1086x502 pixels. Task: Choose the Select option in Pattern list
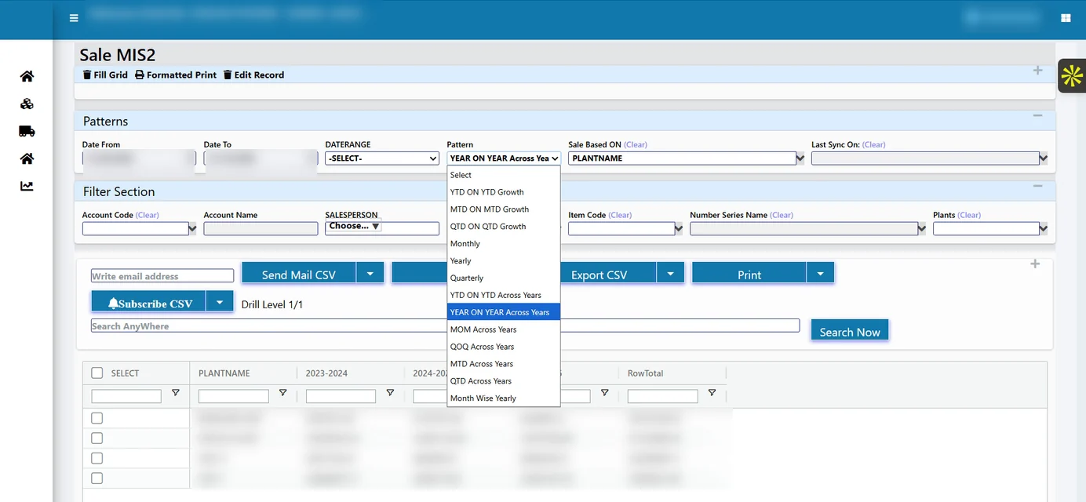[504, 175]
